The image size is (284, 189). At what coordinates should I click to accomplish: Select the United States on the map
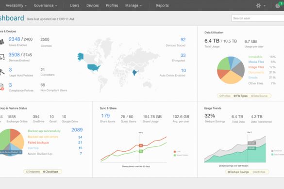pos(94,67)
